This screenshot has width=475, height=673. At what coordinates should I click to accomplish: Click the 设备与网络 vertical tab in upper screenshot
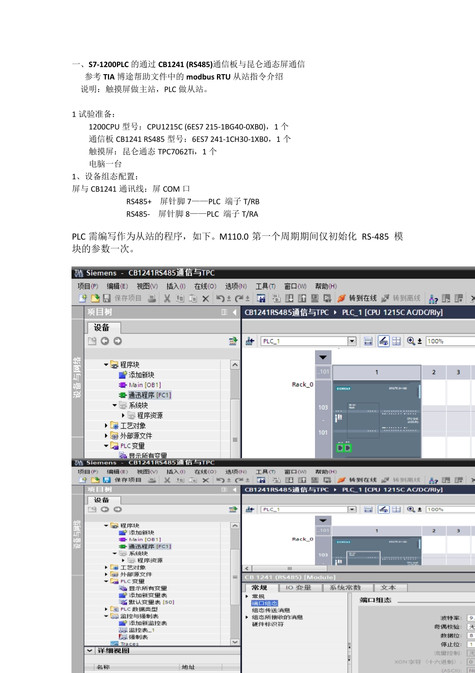click(77, 378)
